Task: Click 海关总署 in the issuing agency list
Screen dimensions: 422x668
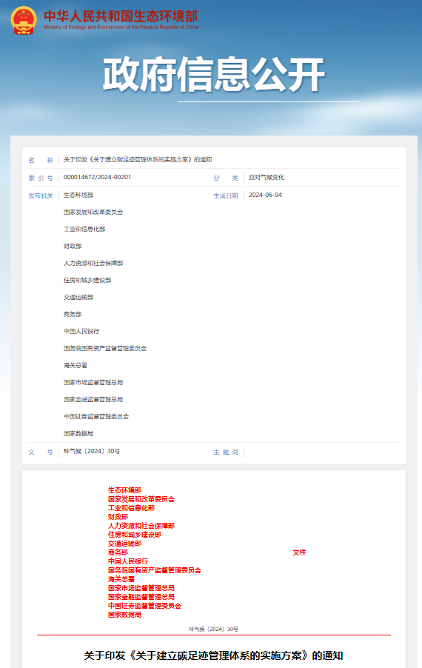Action: click(76, 366)
